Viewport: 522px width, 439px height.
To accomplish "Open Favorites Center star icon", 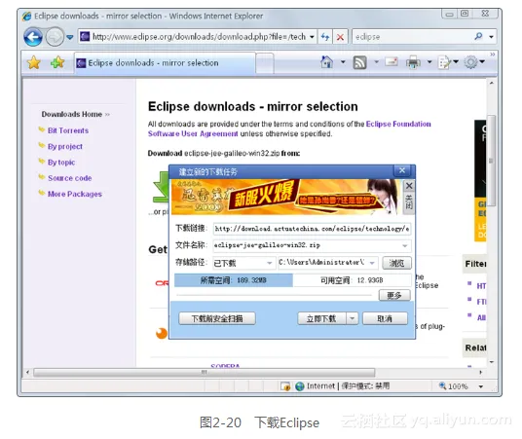I will point(34,62).
